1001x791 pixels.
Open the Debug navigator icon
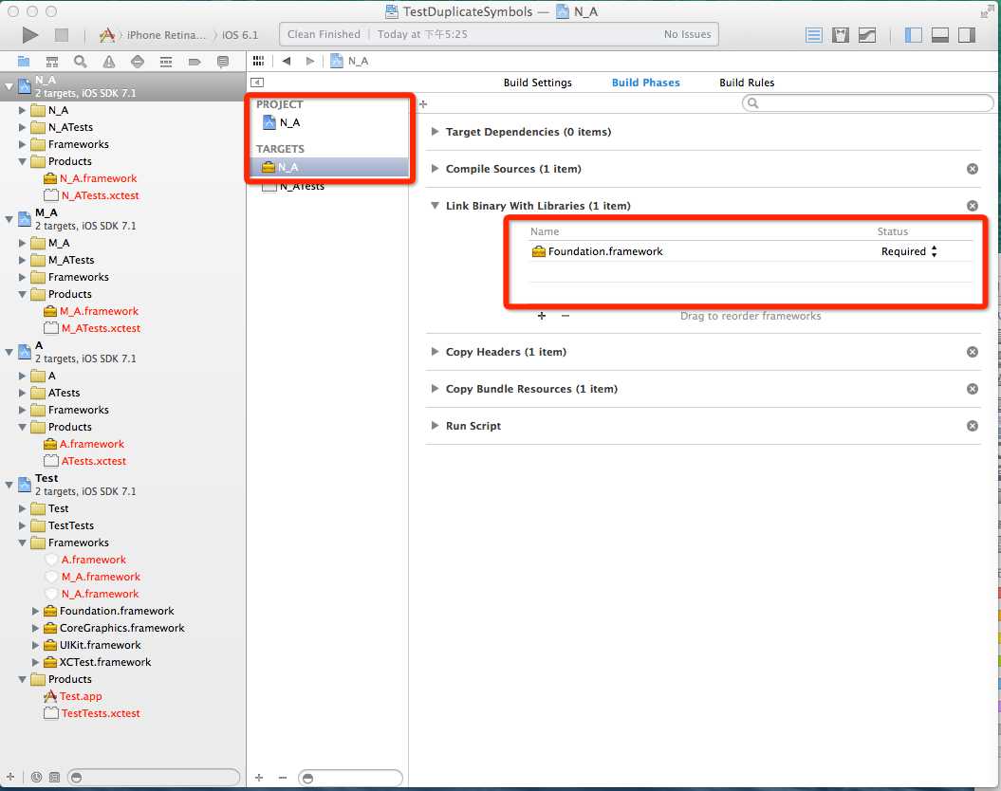(166, 62)
